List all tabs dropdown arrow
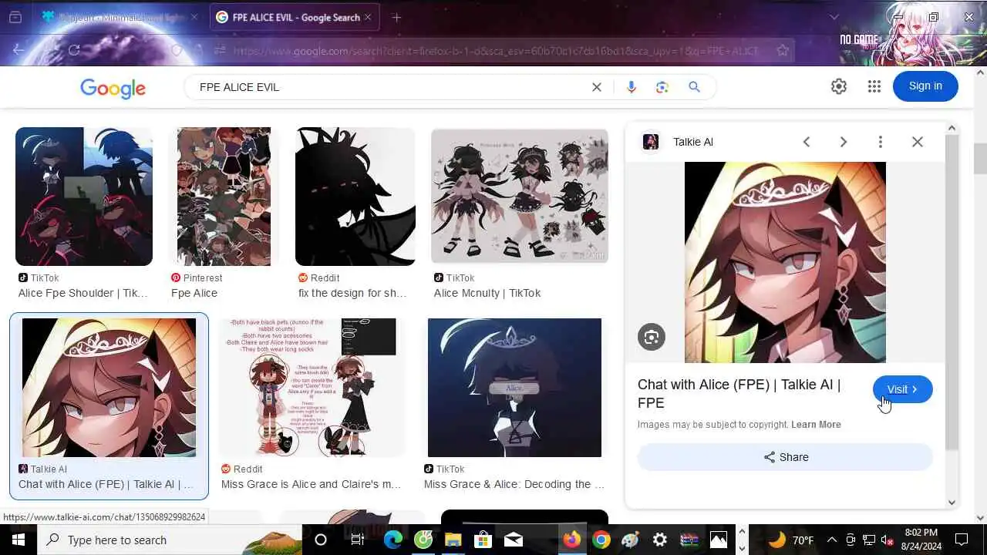The height and width of the screenshot is (555, 987). [x=834, y=17]
